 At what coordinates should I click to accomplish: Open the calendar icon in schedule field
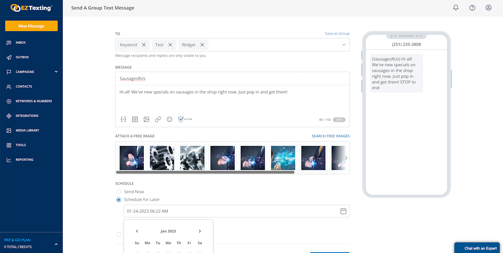pos(343,211)
